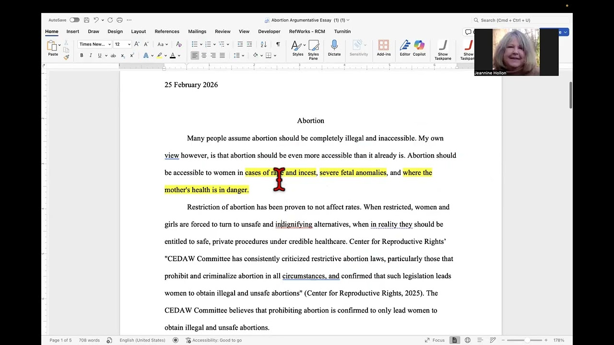Apply superscript formatting
The image size is (614, 345).
click(x=131, y=56)
